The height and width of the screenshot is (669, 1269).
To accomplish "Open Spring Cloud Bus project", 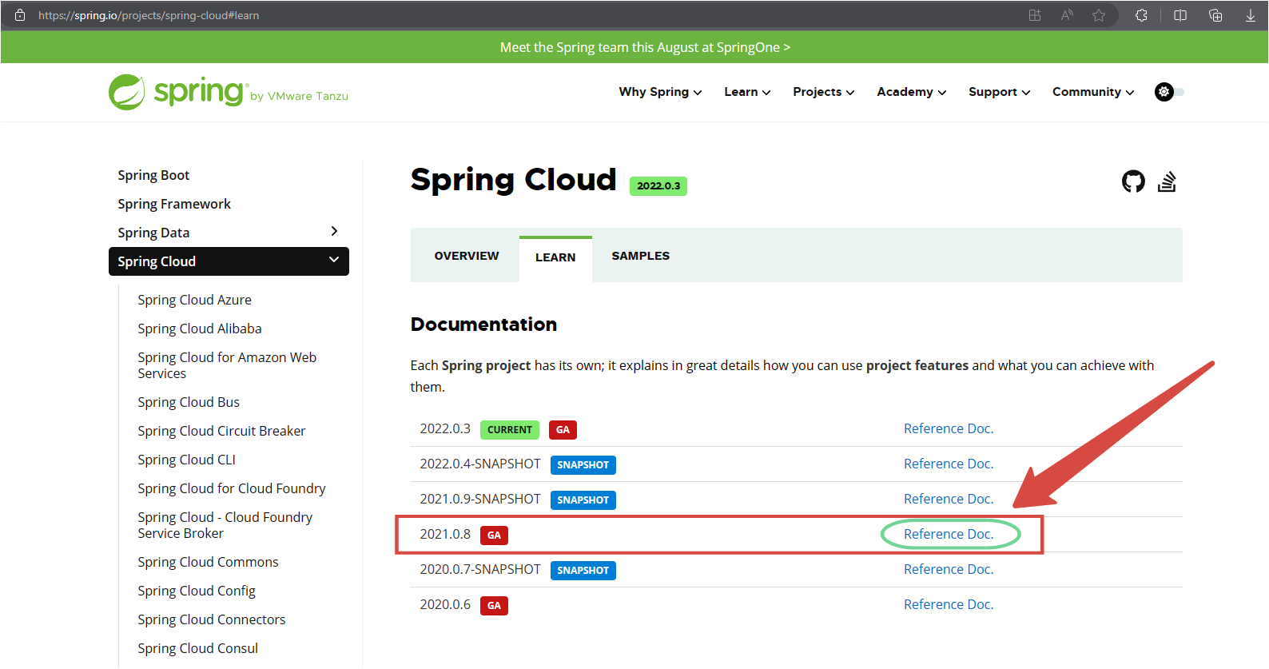I will [x=189, y=402].
